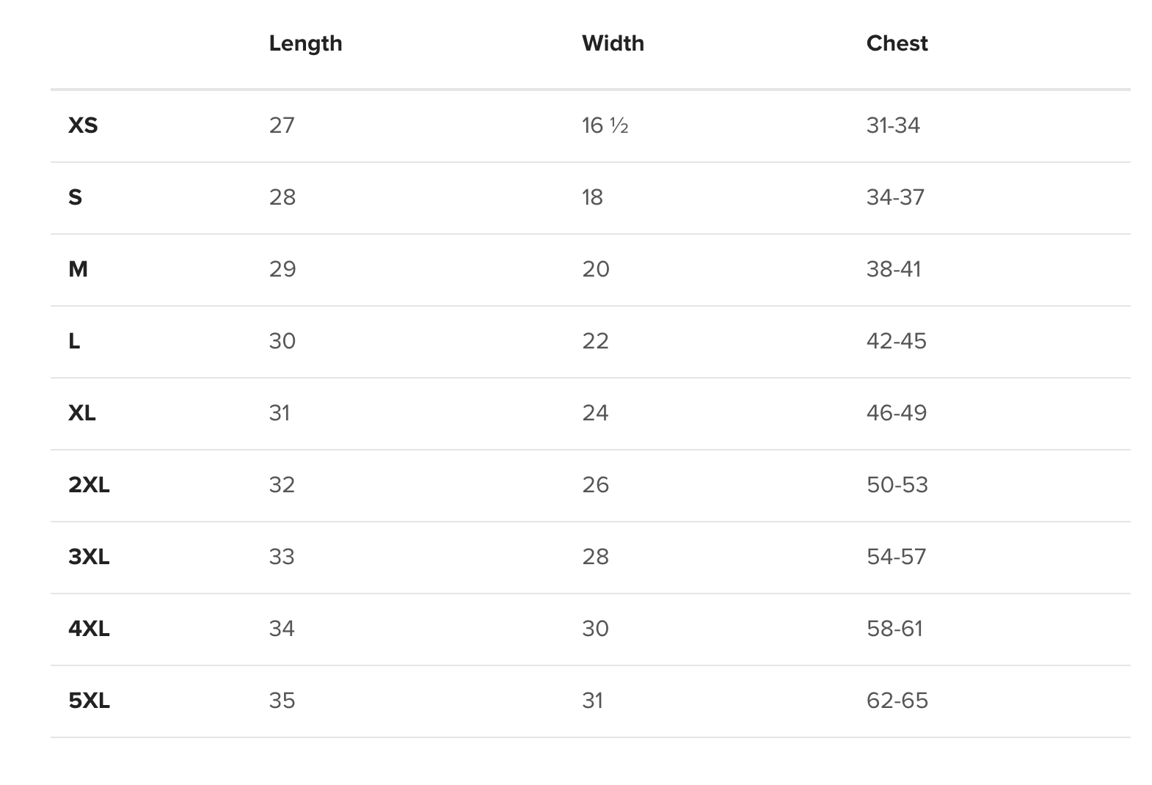This screenshot has height=785, width=1152.
Task: Select the 2XL size row label
Action: tap(89, 485)
